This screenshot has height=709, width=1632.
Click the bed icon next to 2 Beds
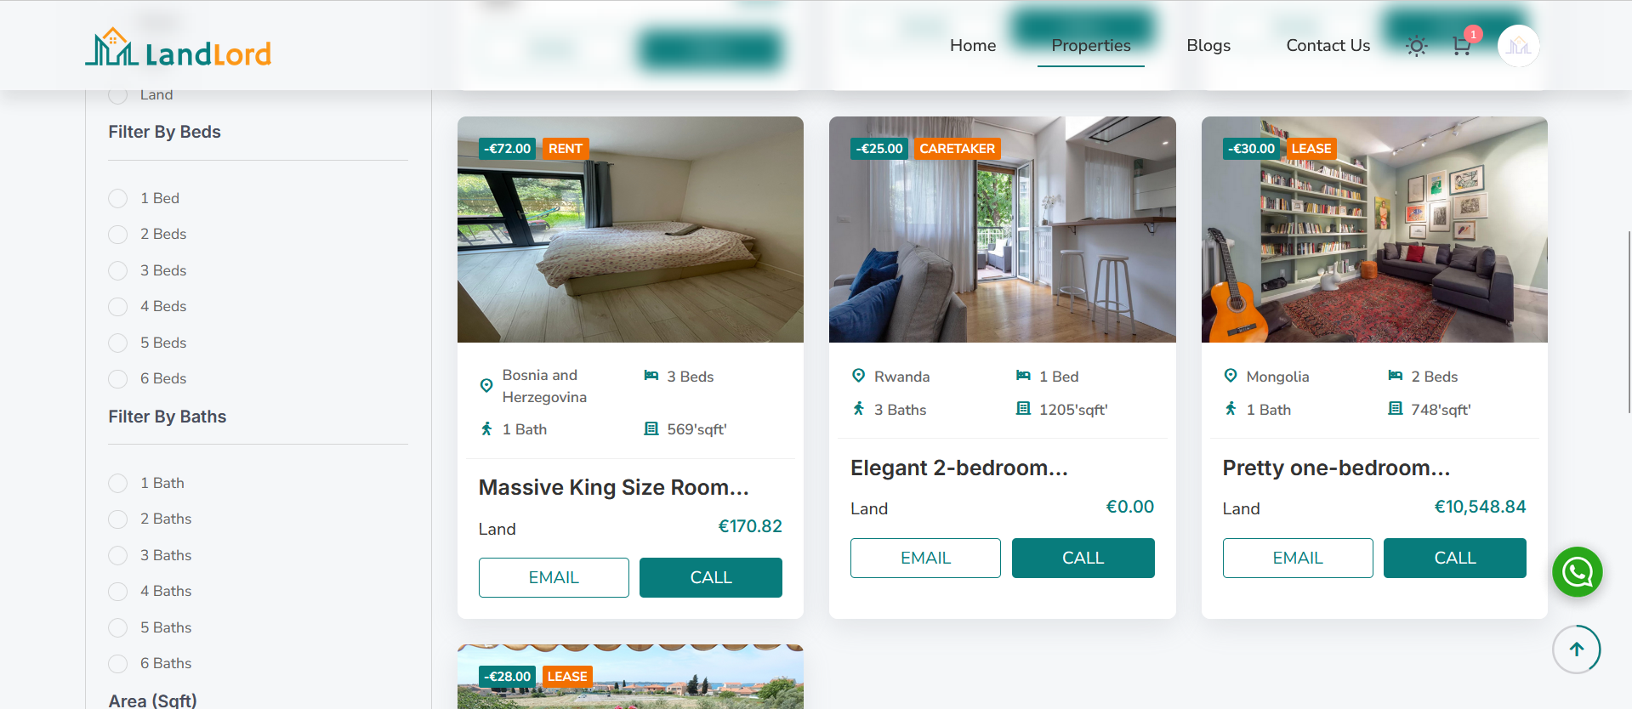click(1395, 376)
